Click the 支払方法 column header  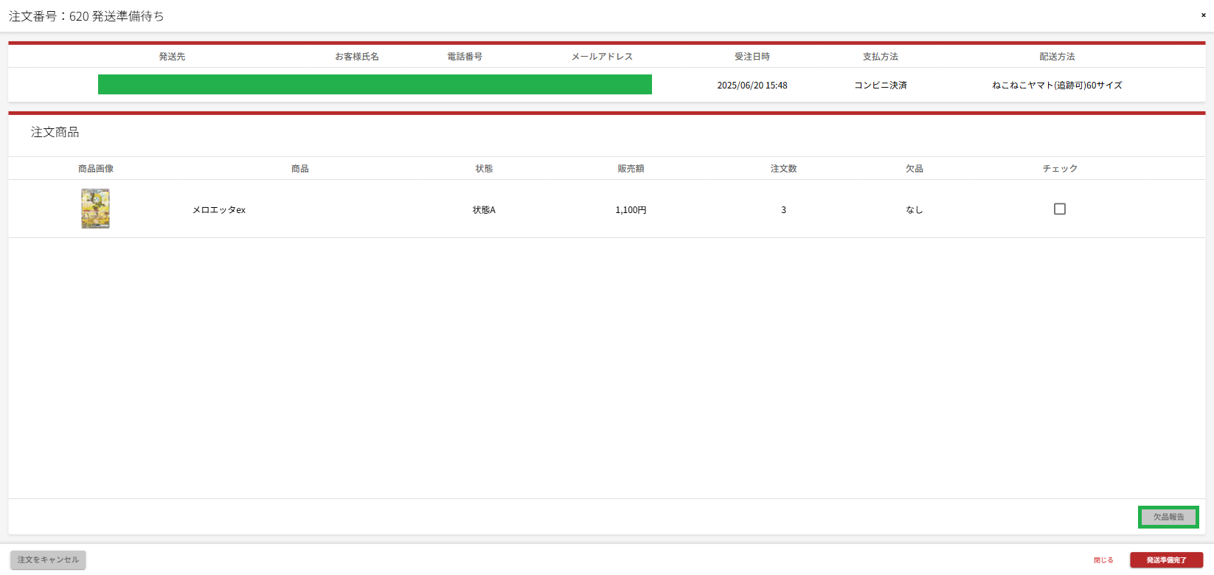pyautogui.click(x=880, y=57)
